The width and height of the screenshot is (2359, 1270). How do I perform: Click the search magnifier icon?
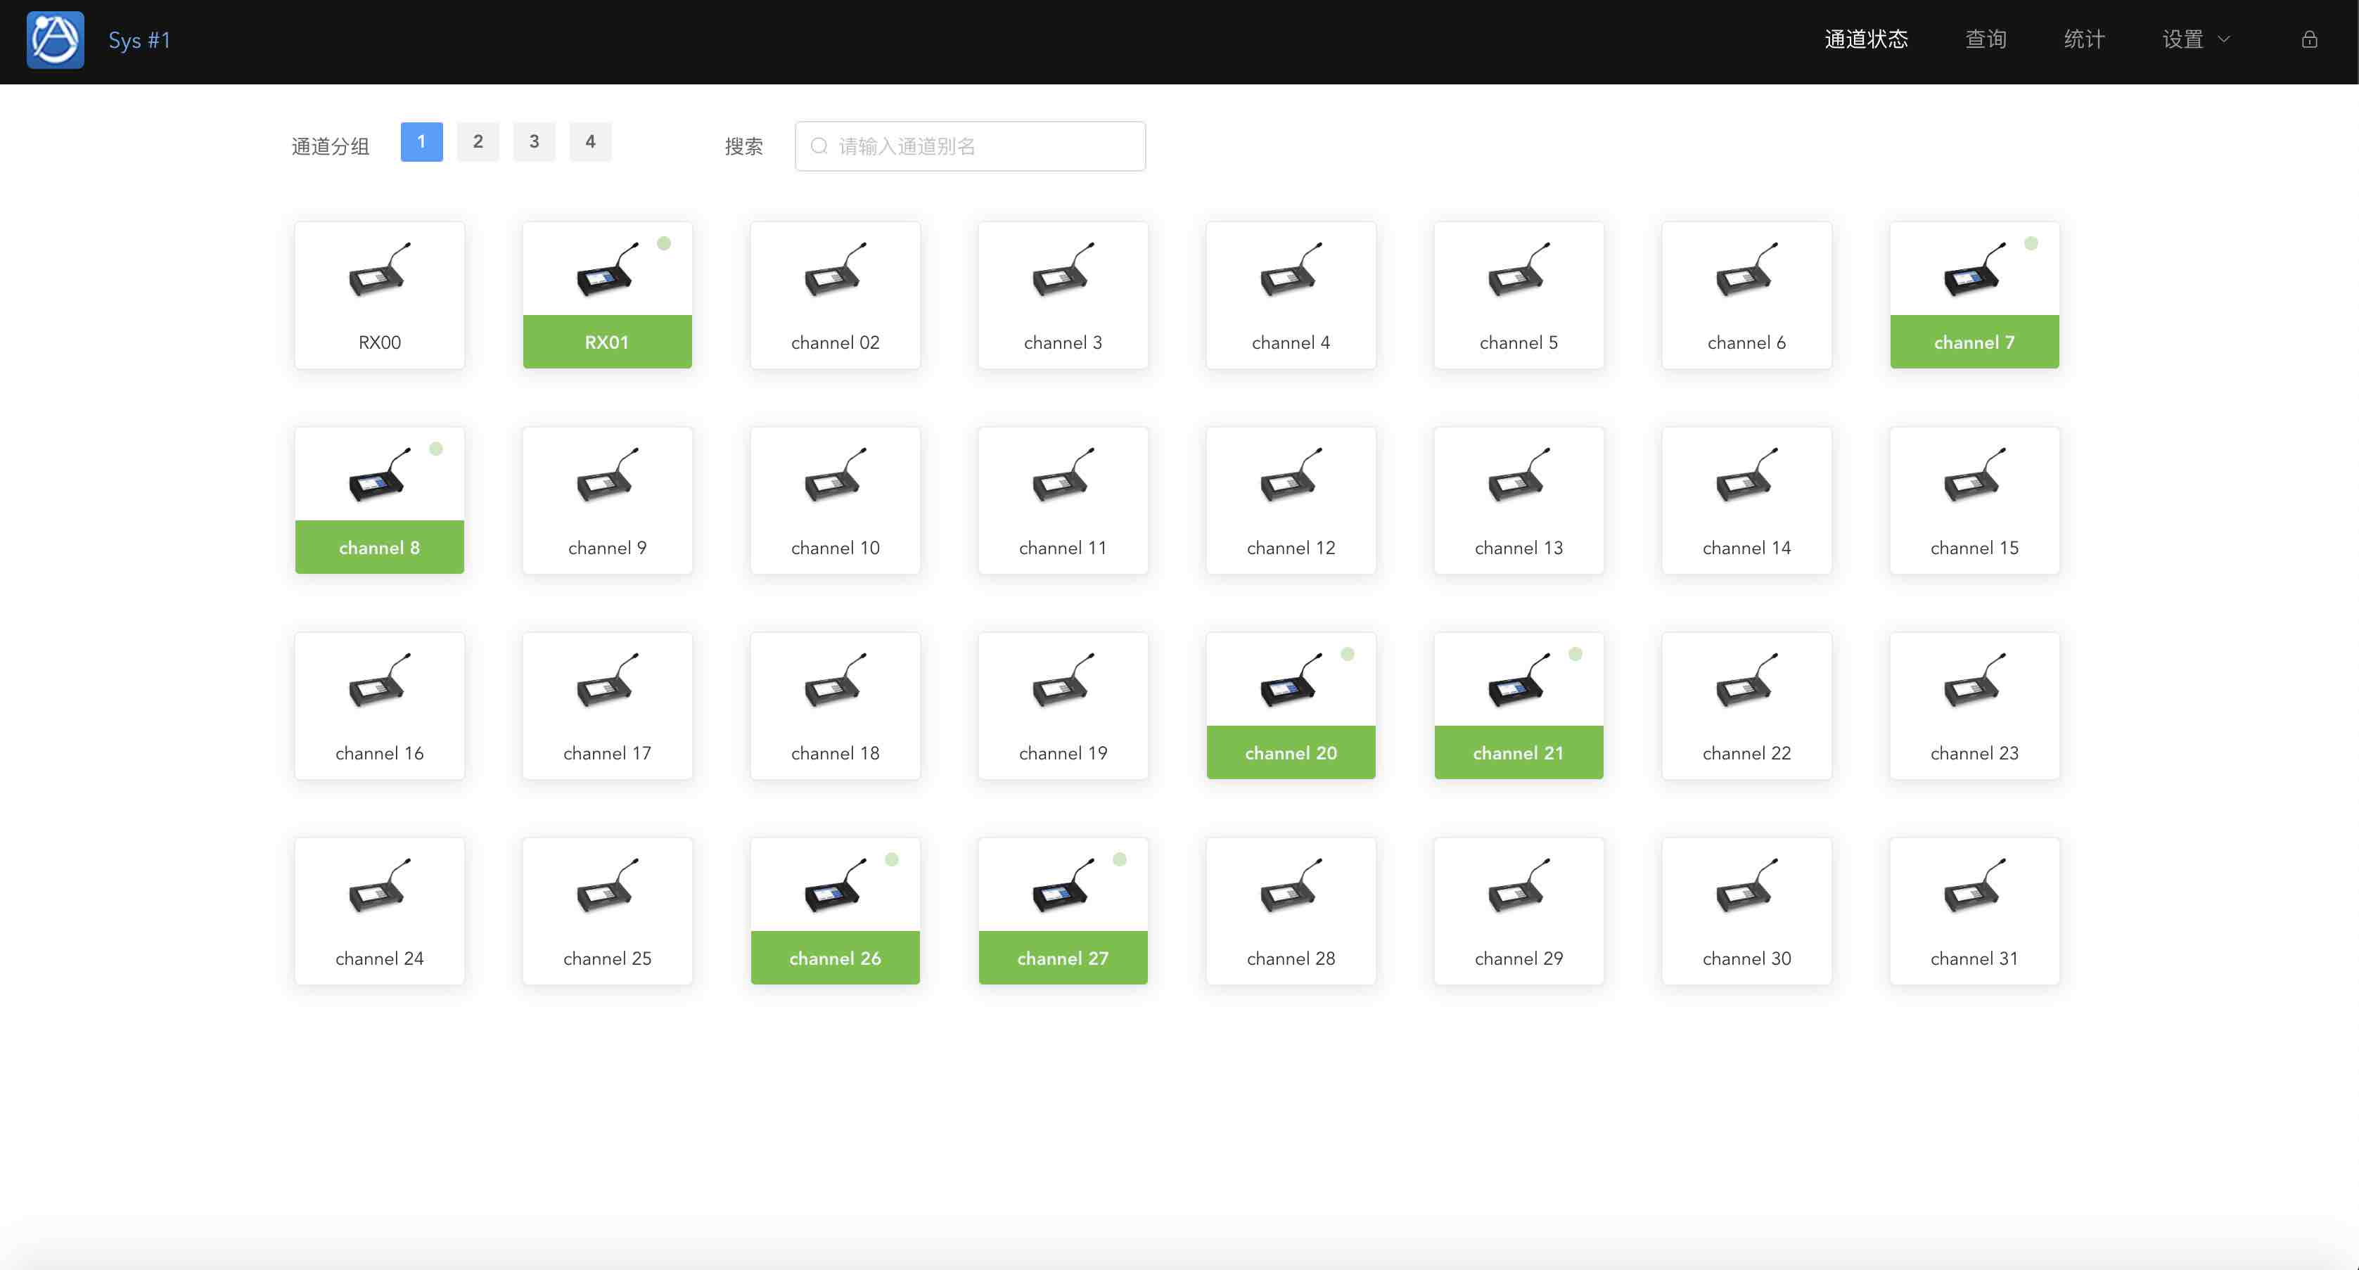pyautogui.click(x=819, y=146)
